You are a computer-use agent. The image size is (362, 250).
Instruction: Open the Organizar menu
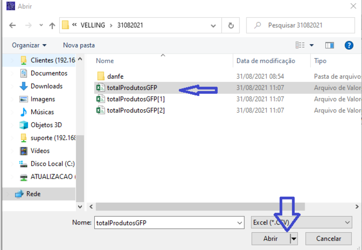pyautogui.click(x=29, y=45)
